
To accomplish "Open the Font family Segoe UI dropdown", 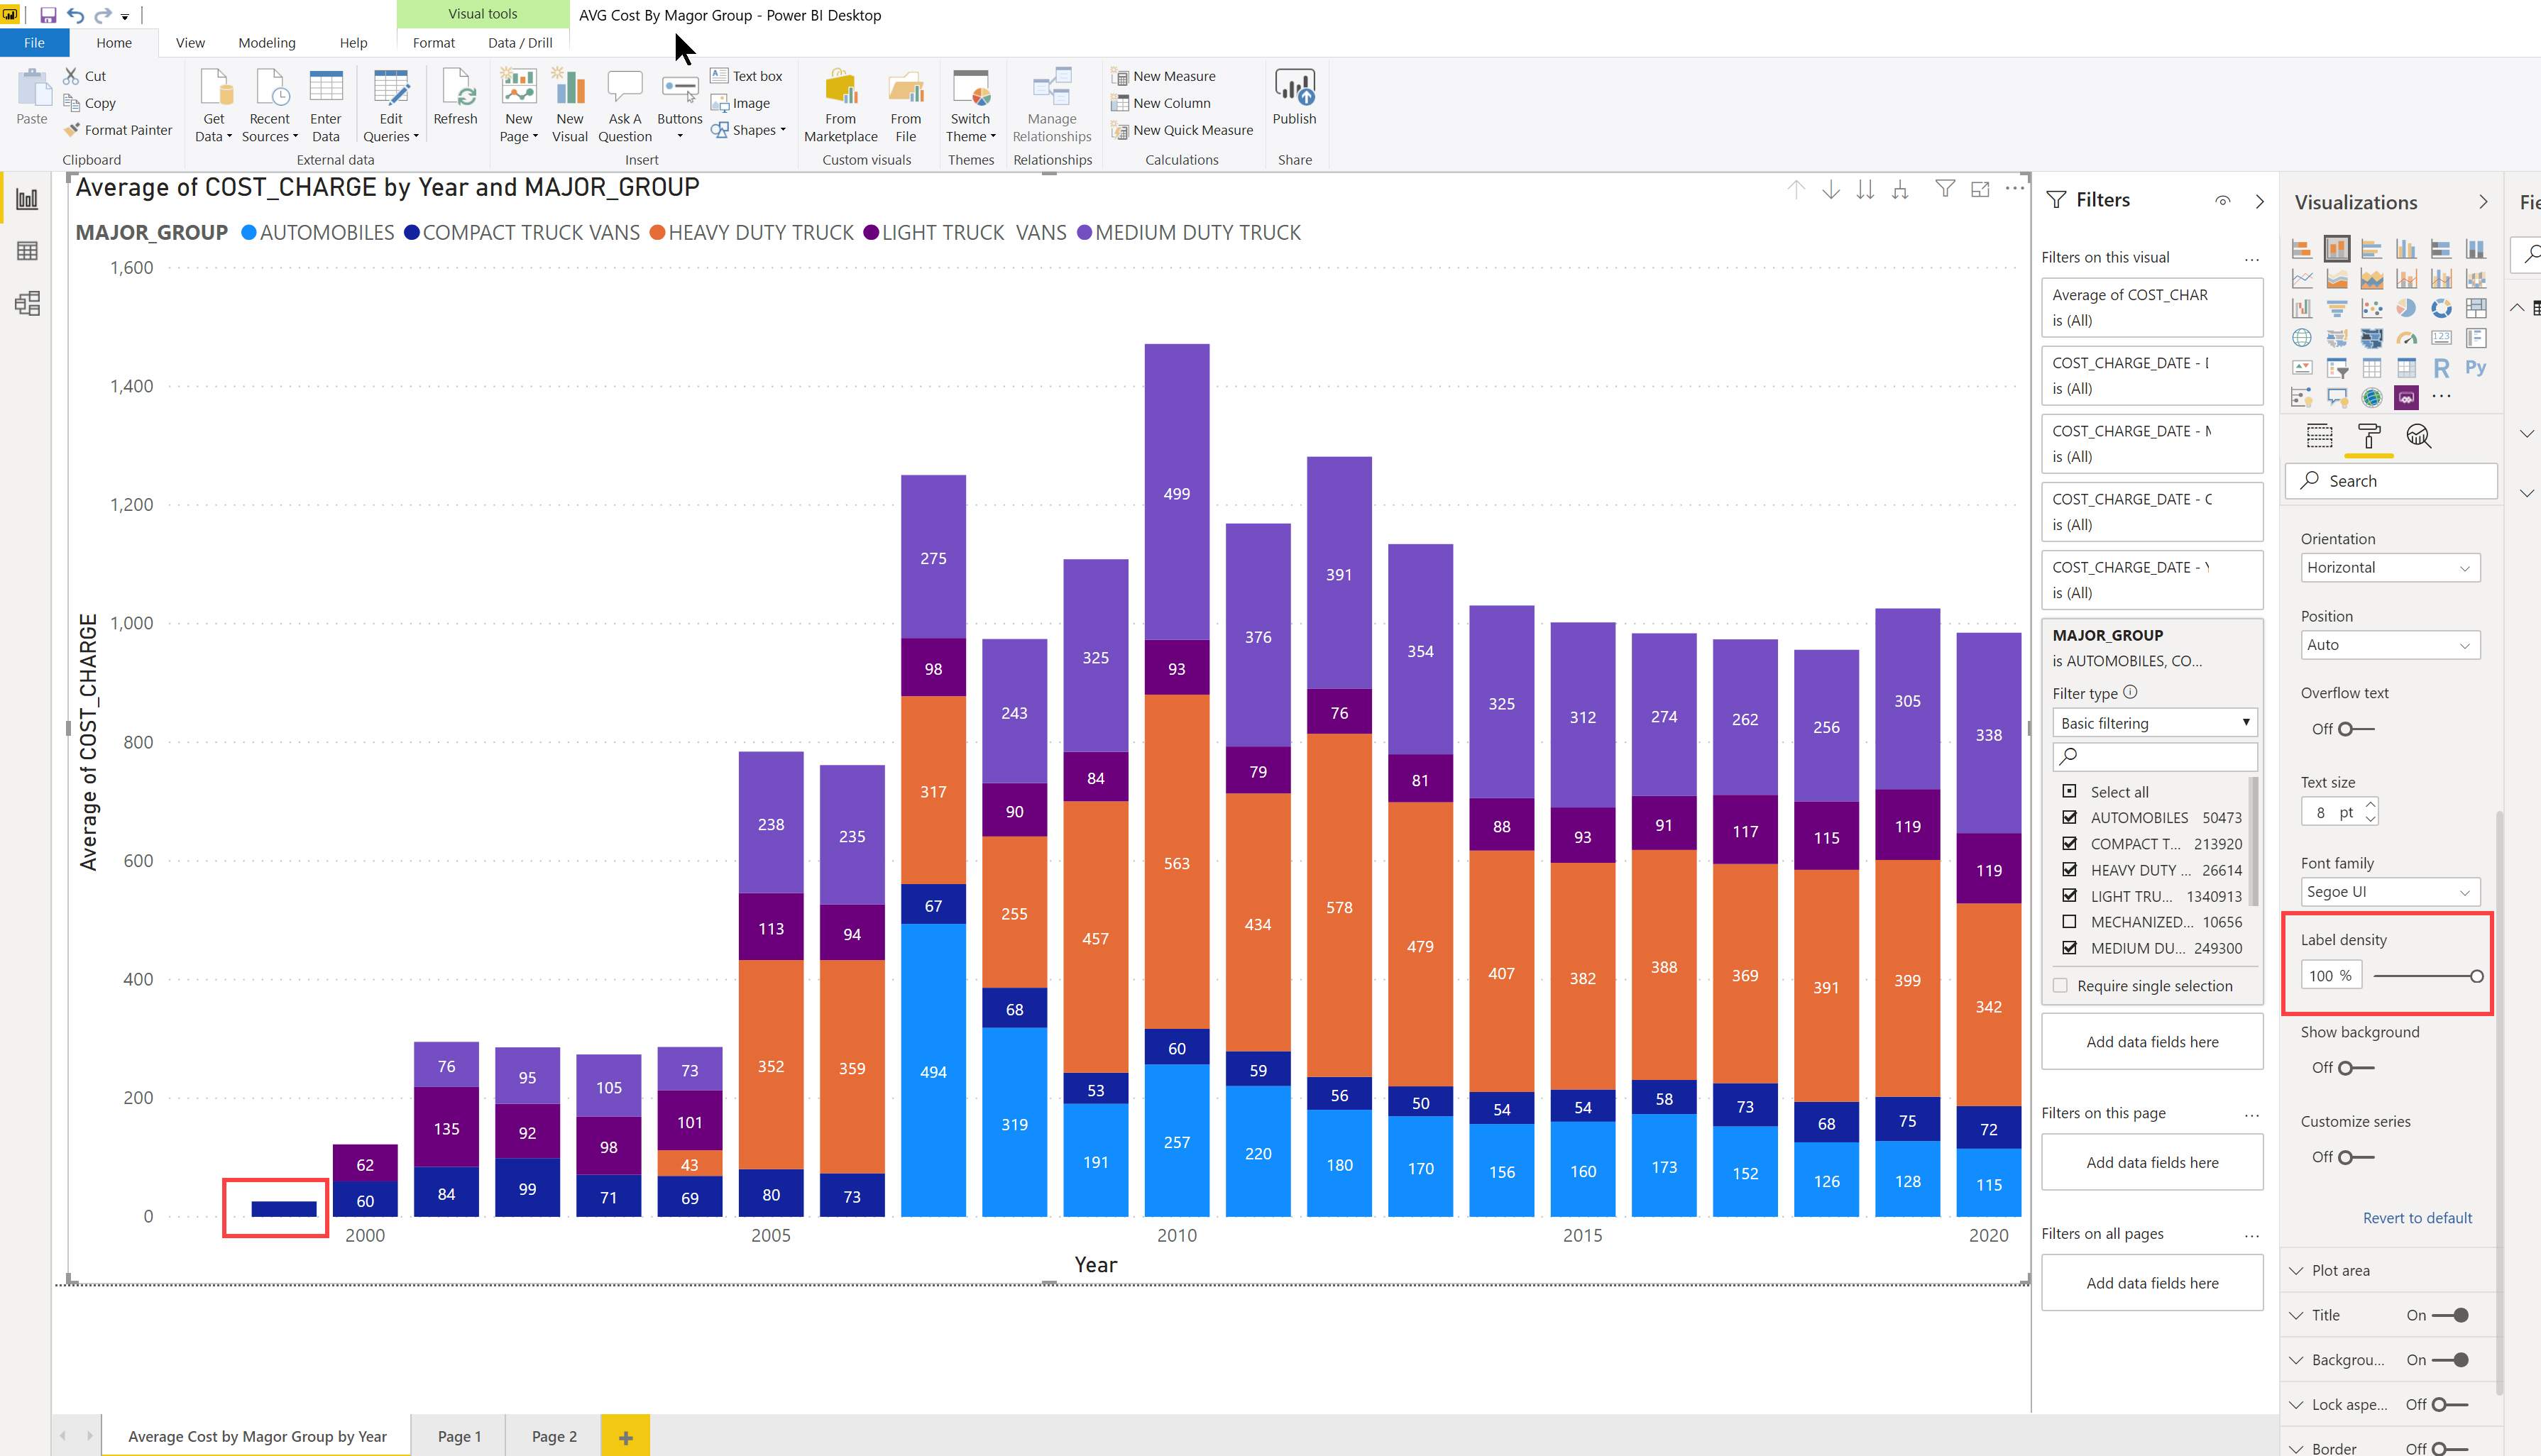I will point(2390,892).
